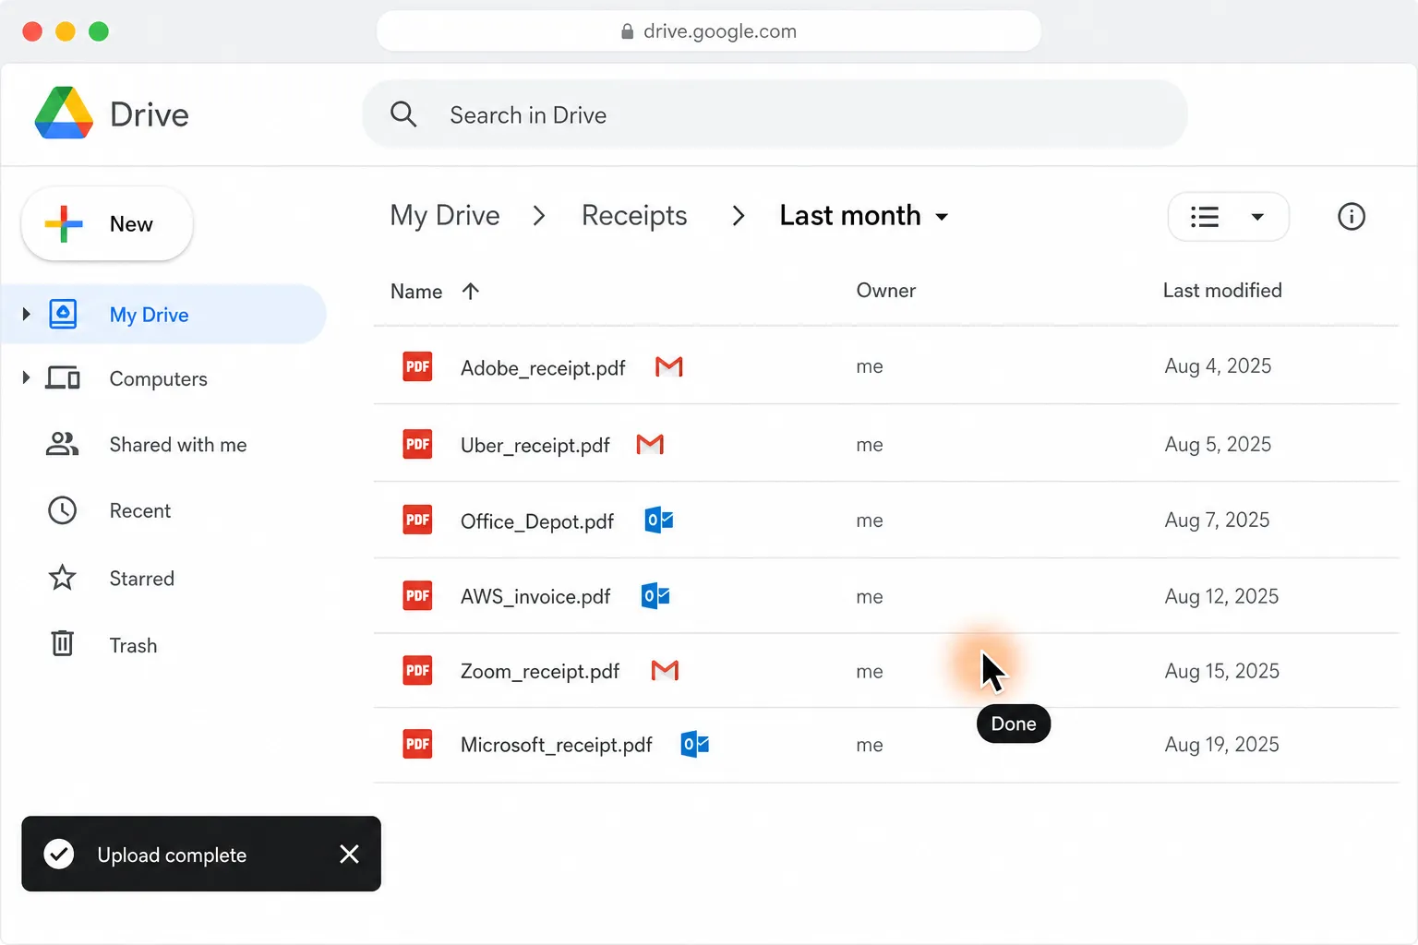Click the drive.google.com address bar
This screenshot has height=945, width=1418.
[708, 31]
